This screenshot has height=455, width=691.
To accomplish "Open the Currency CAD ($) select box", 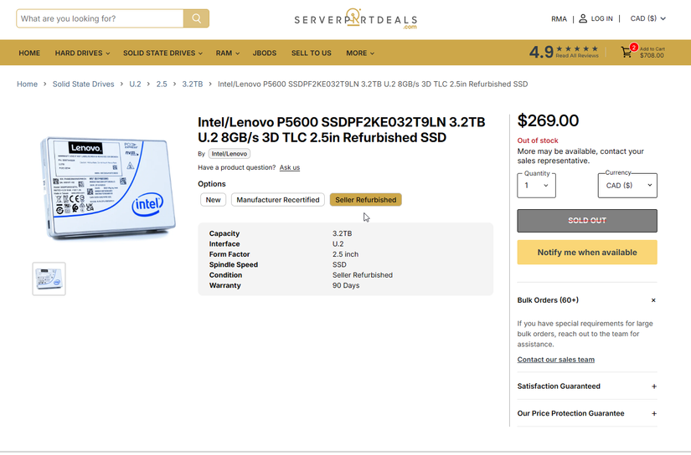I will coord(627,186).
